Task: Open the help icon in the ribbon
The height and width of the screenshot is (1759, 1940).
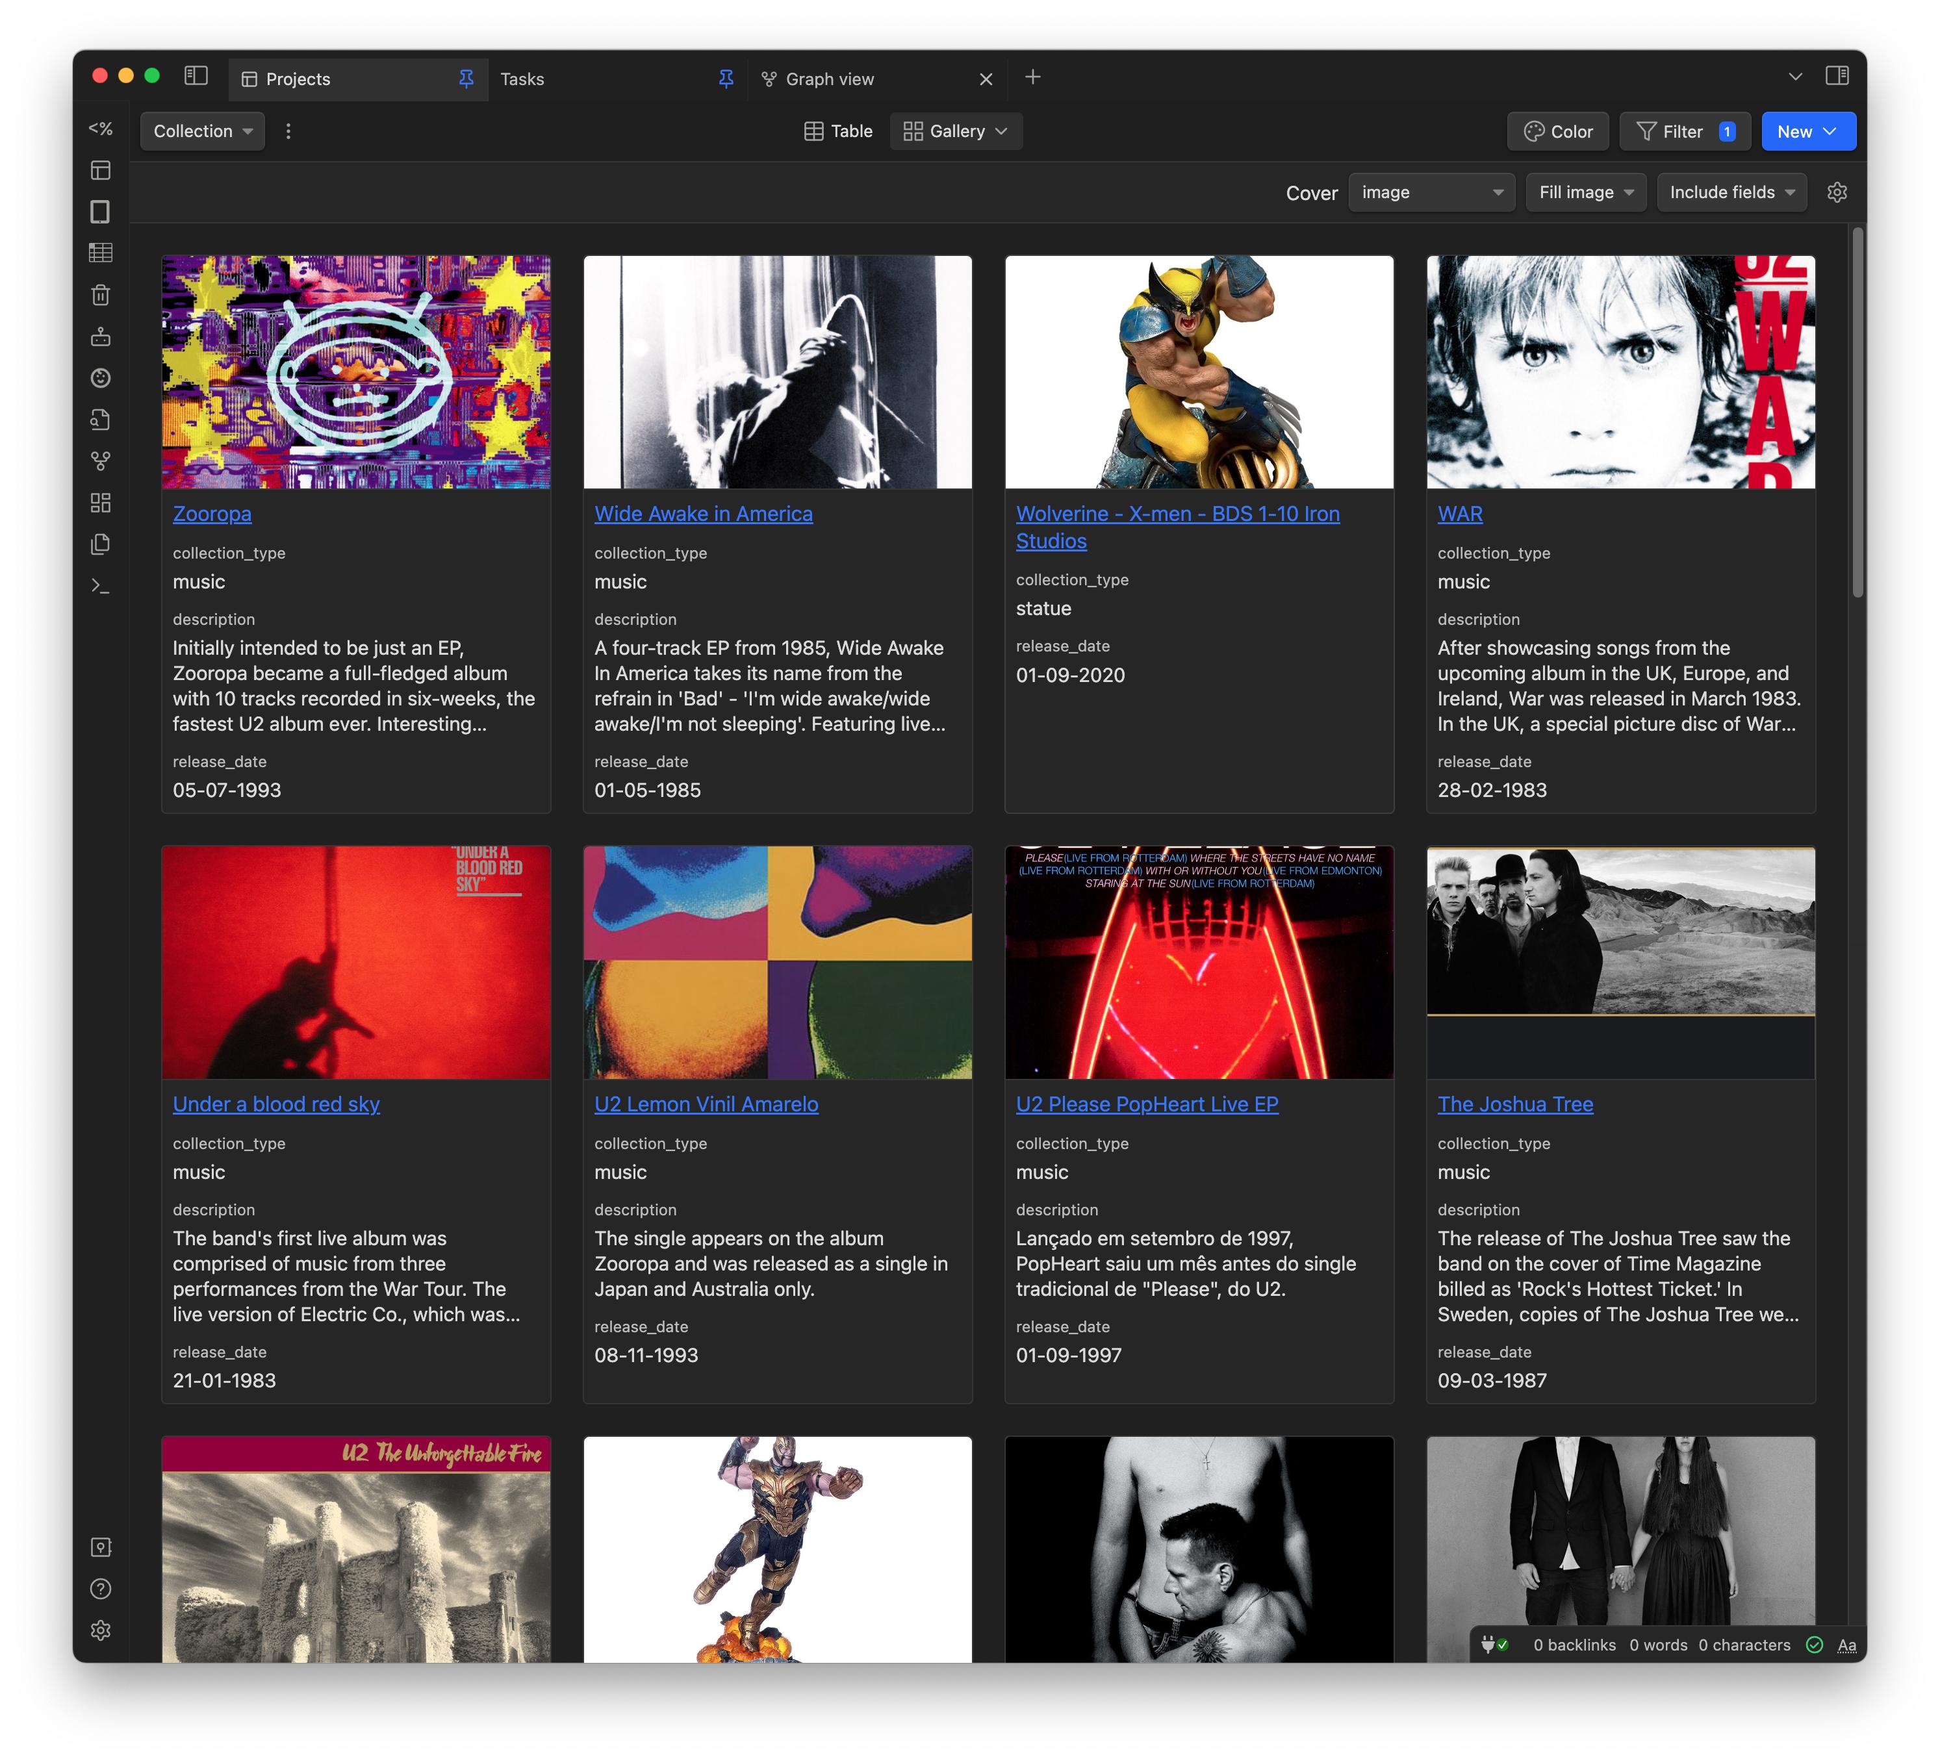Action: tap(101, 1589)
